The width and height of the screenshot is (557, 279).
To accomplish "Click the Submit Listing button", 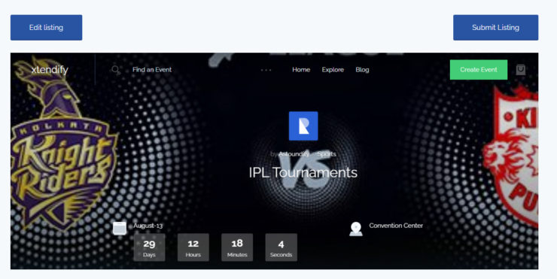I will (x=495, y=27).
